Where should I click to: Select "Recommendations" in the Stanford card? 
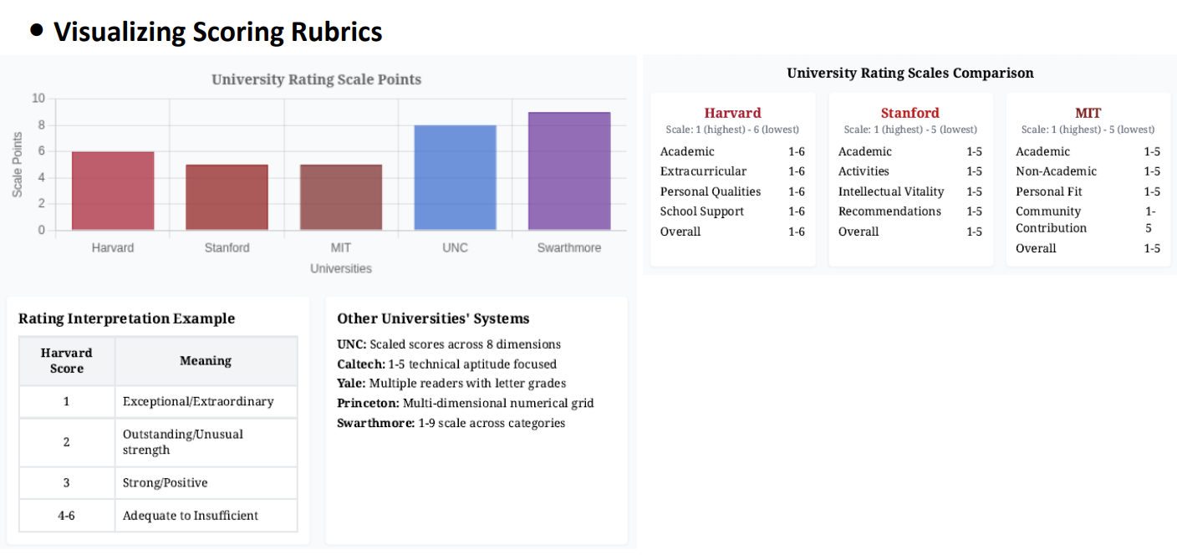point(889,211)
